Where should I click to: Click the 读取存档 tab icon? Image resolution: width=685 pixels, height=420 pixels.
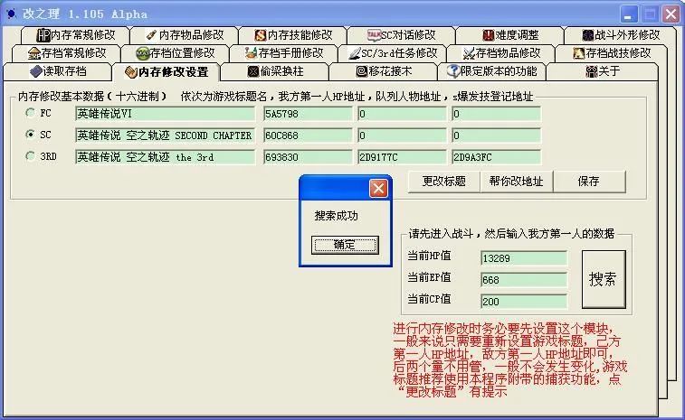click(x=36, y=71)
